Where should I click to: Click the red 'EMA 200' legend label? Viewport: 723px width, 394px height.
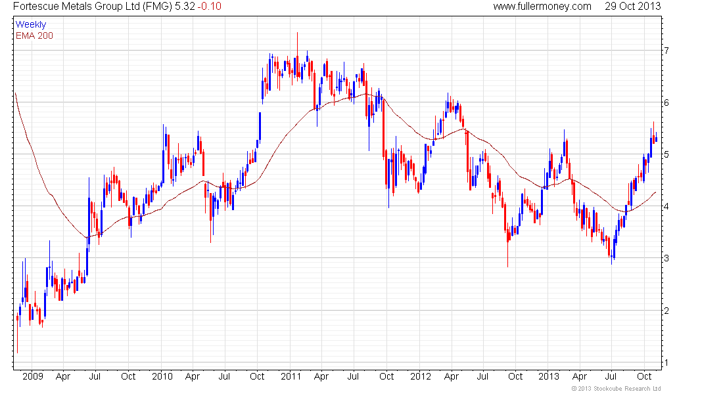[x=35, y=35]
